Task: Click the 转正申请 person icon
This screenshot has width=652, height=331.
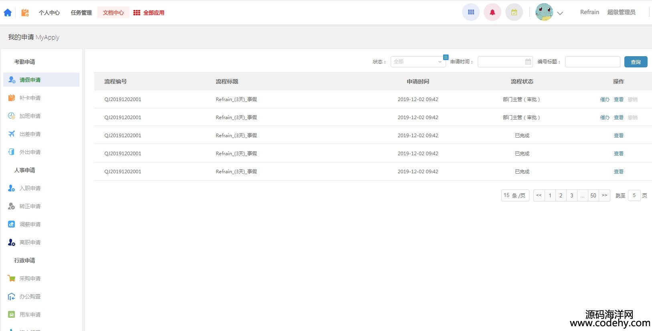Action: point(12,206)
